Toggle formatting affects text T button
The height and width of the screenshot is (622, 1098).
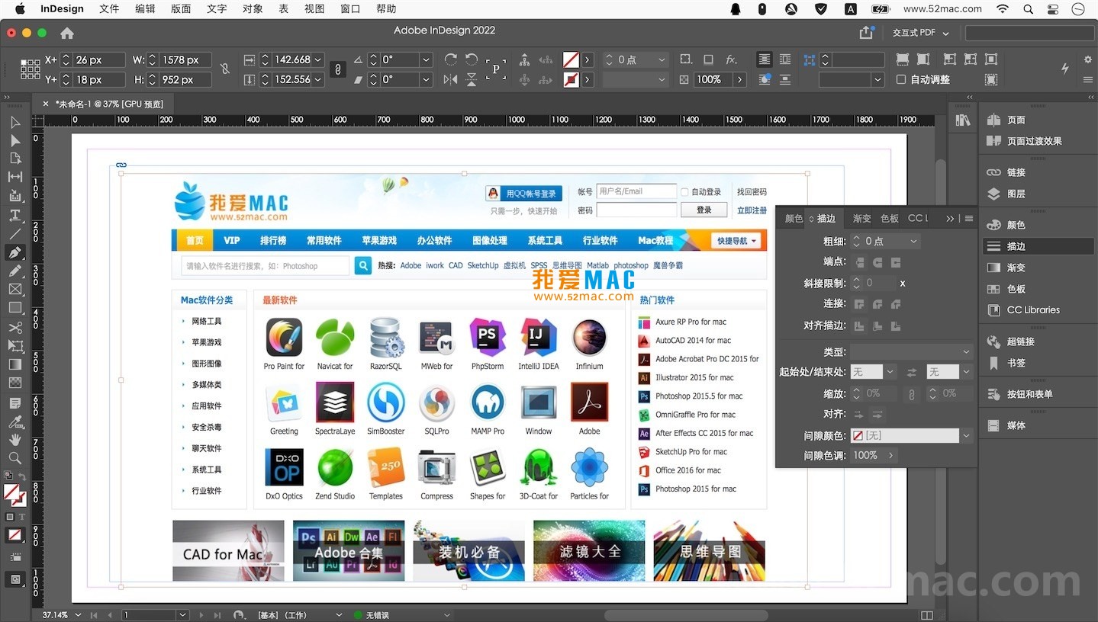[x=21, y=517]
